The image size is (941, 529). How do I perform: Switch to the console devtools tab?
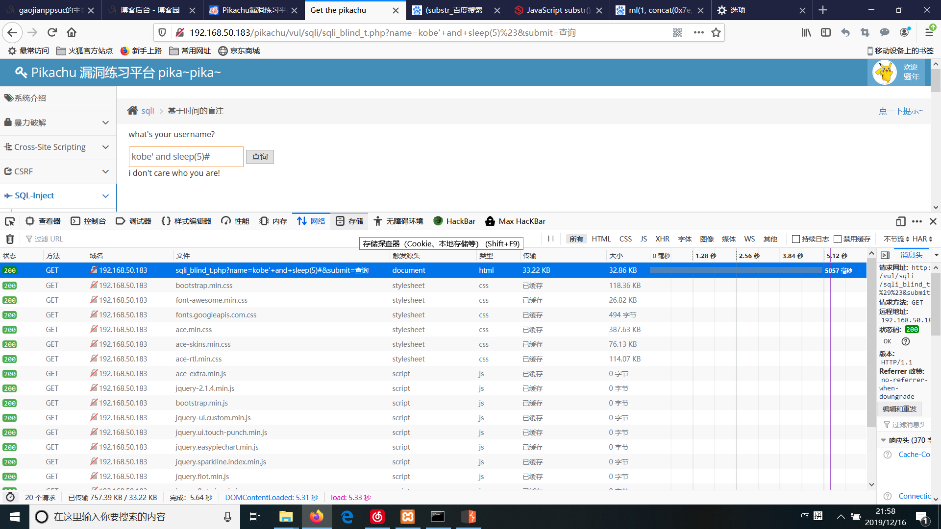(x=89, y=221)
